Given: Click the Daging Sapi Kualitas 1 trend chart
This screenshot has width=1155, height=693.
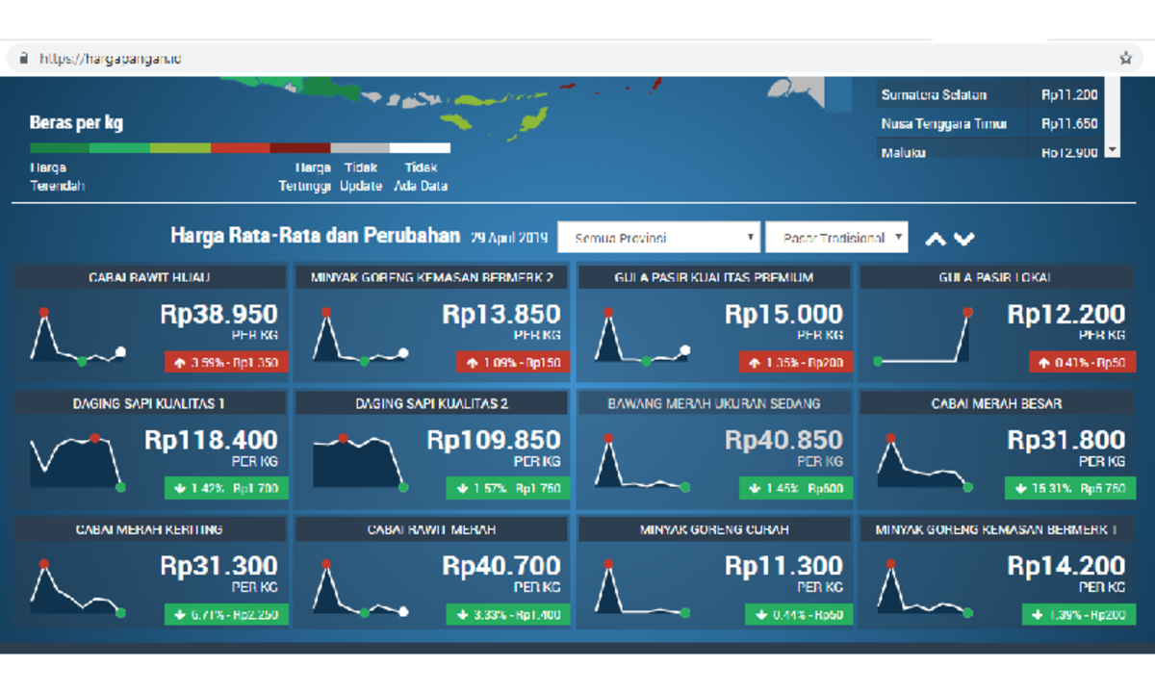Looking at the screenshot, I should pyautogui.click(x=78, y=461).
